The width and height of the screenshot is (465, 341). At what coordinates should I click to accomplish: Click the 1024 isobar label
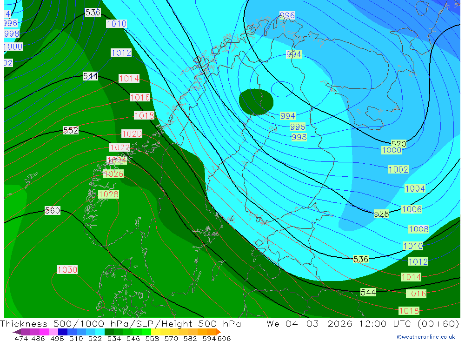tap(117, 160)
